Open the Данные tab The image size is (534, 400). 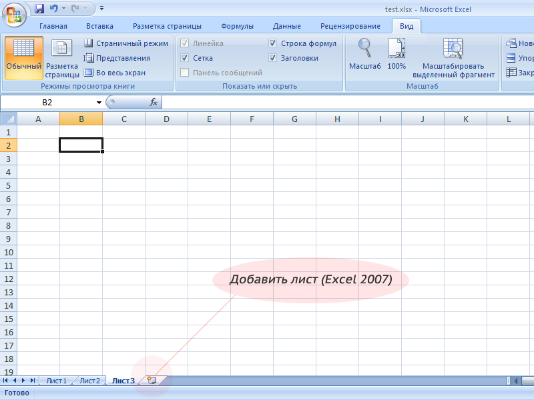[x=287, y=26]
